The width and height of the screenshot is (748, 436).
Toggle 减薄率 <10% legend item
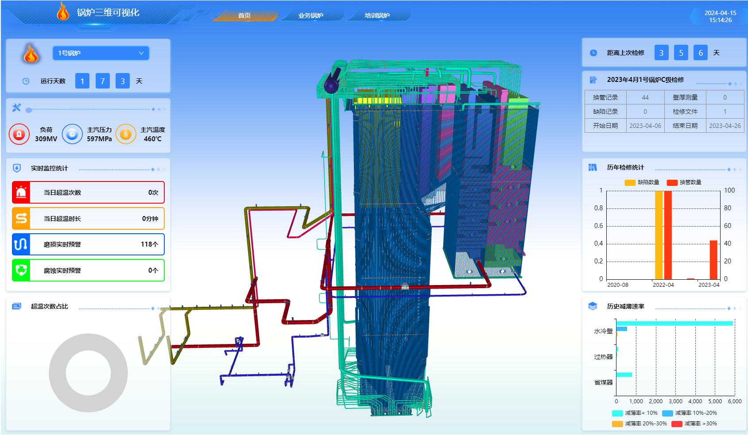tap(635, 413)
